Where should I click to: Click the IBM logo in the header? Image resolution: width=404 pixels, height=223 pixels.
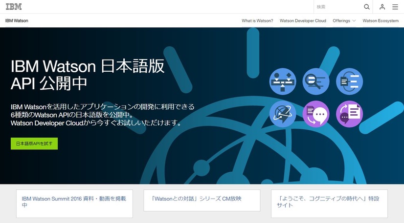pos(14,7)
